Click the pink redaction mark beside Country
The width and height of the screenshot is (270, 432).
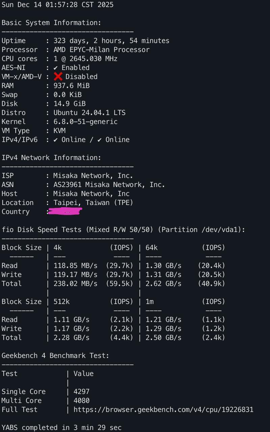point(65,212)
